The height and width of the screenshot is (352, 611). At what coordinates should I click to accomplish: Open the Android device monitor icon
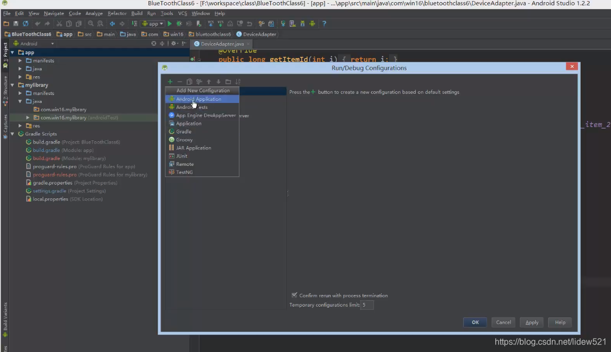[312, 24]
